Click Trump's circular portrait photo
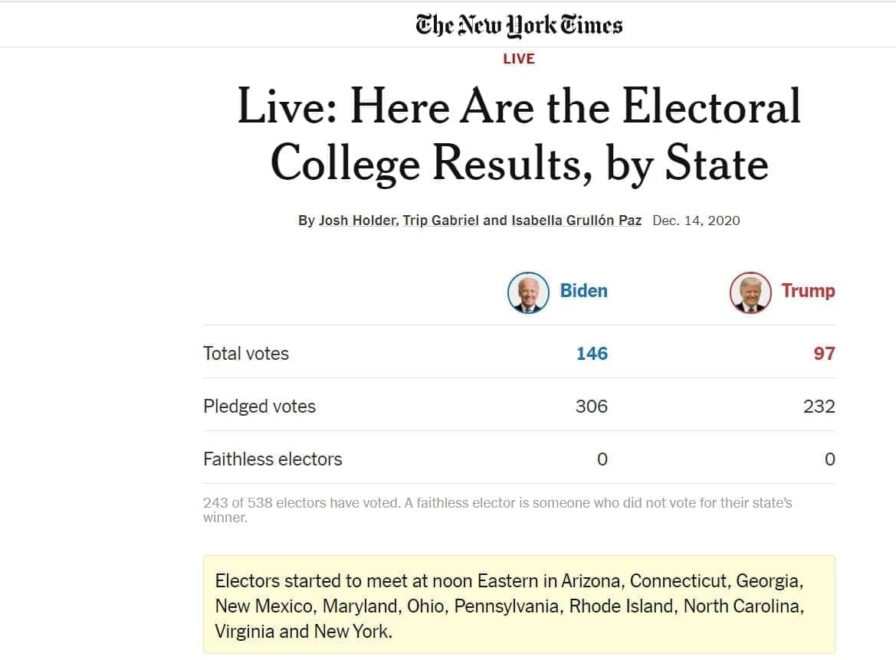The width and height of the screenshot is (896, 660). coord(750,292)
